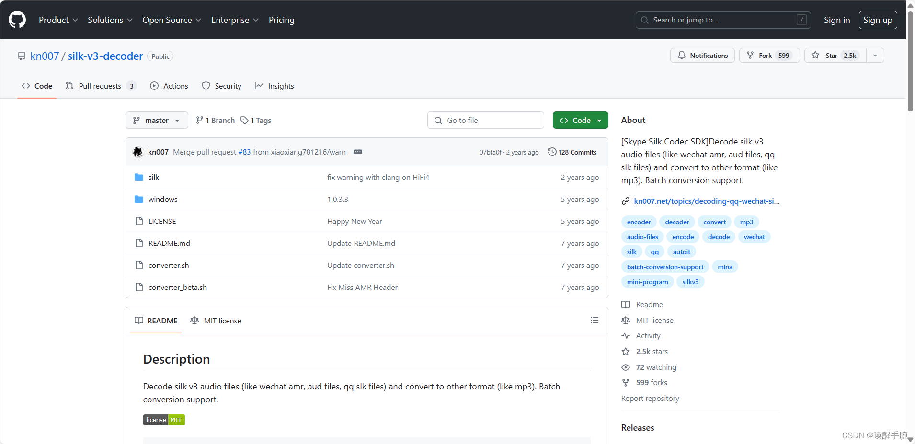The height and width of the screenshot is (444, 915).
Task: Open the Releases section heading
Action: pos(638,427)
